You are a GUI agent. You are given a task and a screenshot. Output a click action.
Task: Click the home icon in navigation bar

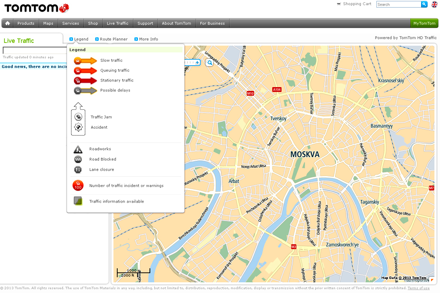[x=7, y=23]
